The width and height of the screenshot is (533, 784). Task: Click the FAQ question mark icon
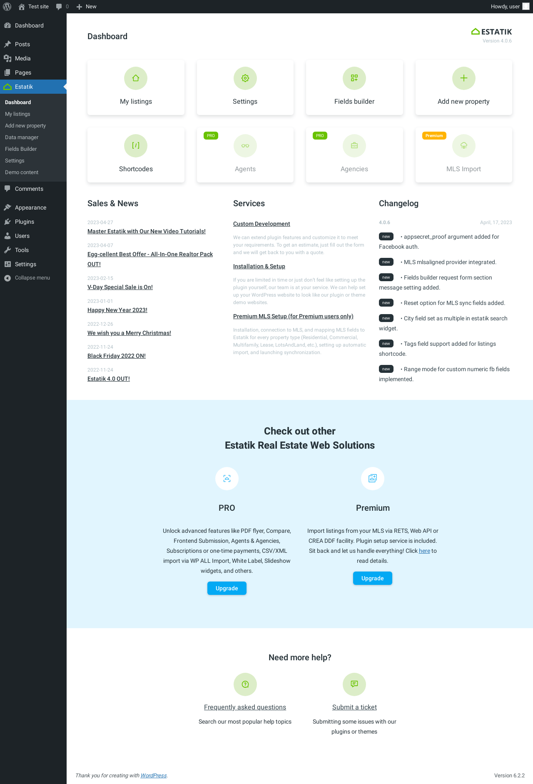coord(245,684)
